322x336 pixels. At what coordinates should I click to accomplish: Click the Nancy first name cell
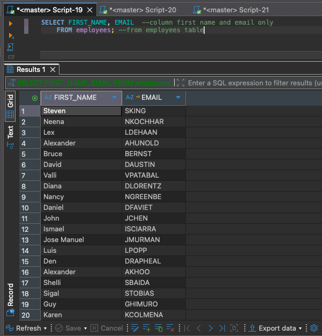[x=81, y=196]
